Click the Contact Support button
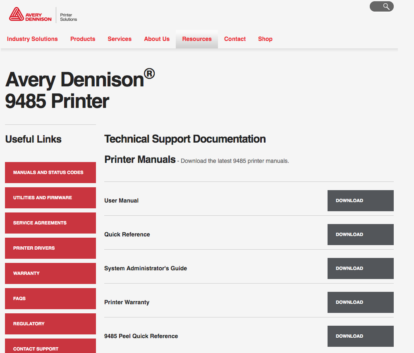414x353 pixels. (50, 346)
